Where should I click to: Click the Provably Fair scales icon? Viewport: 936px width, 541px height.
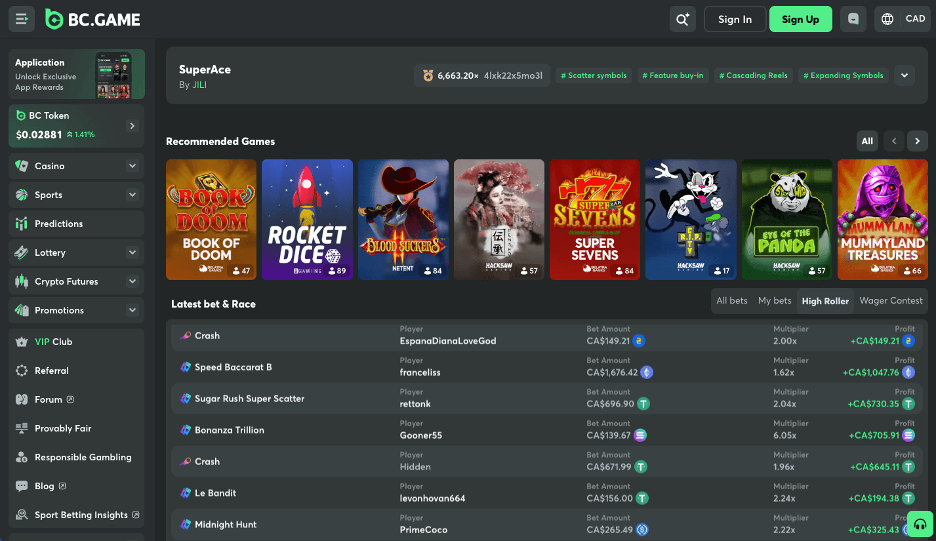22,428
